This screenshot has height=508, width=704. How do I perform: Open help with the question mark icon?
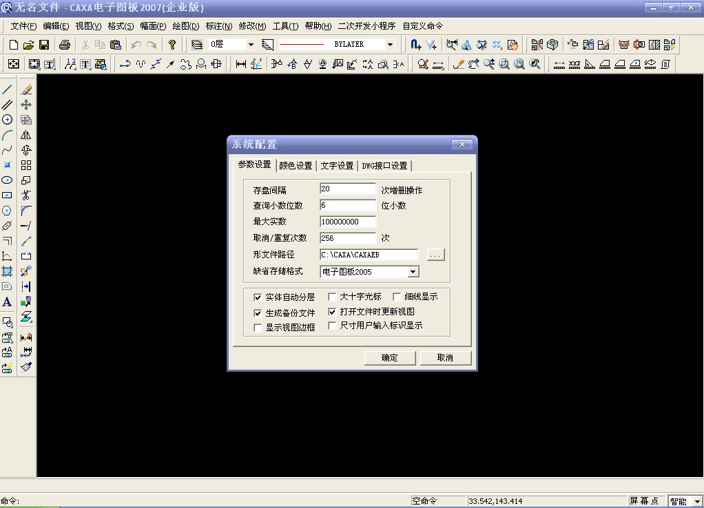(x=172, y=45)
